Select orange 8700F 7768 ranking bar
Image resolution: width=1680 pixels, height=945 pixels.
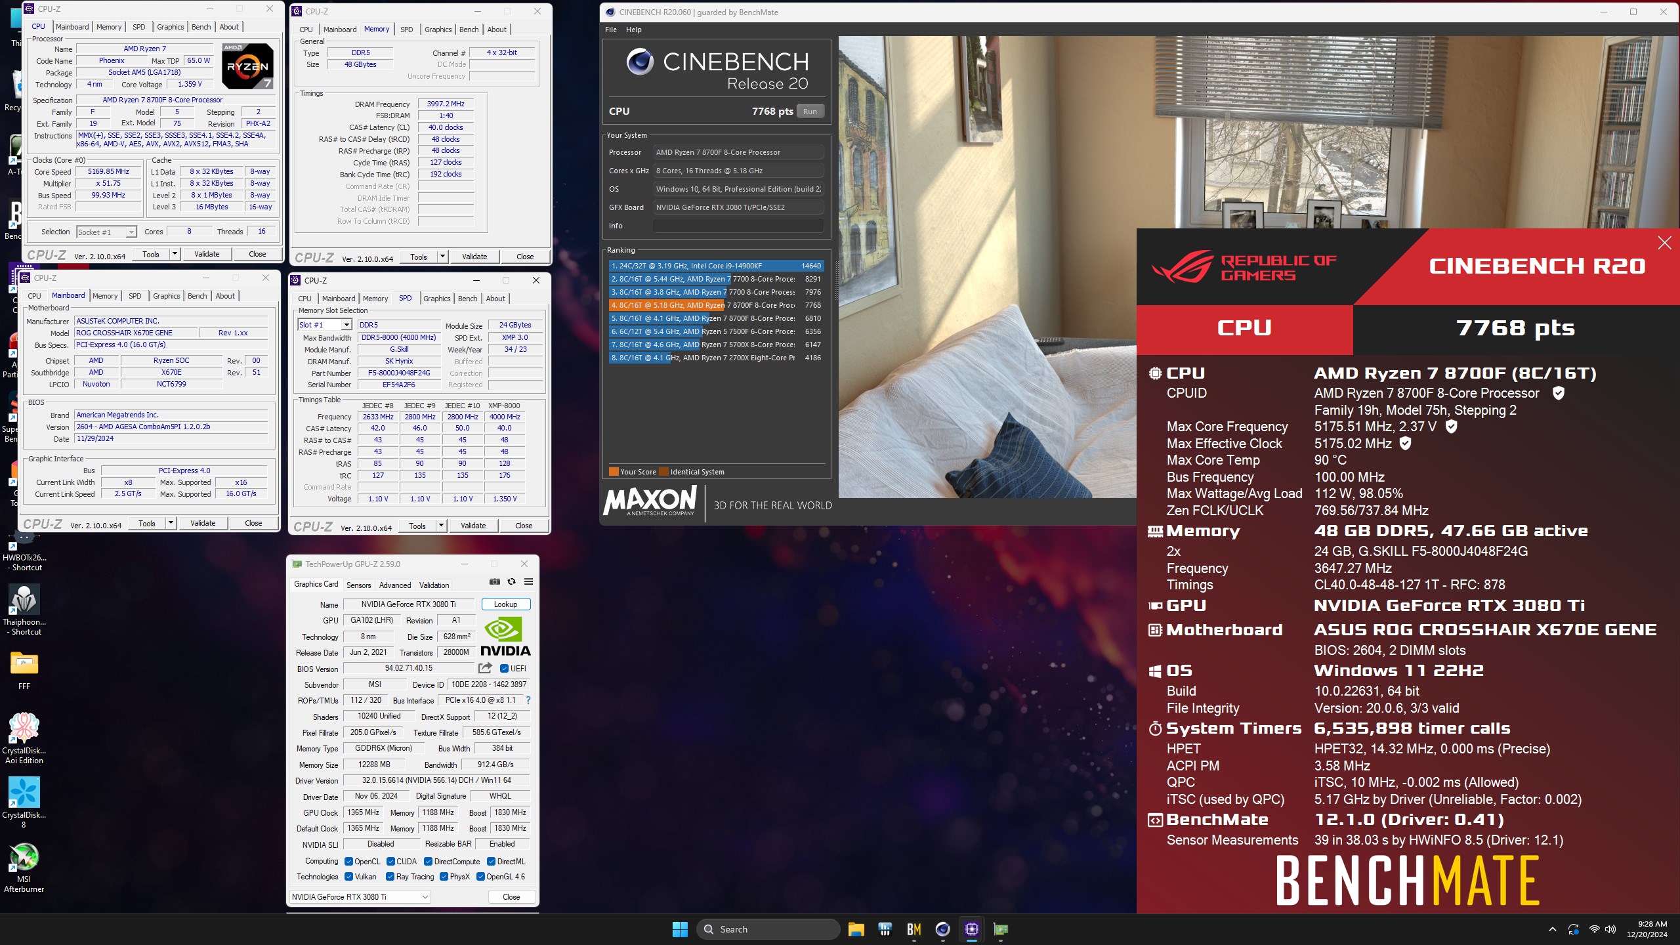click(716, 305)
